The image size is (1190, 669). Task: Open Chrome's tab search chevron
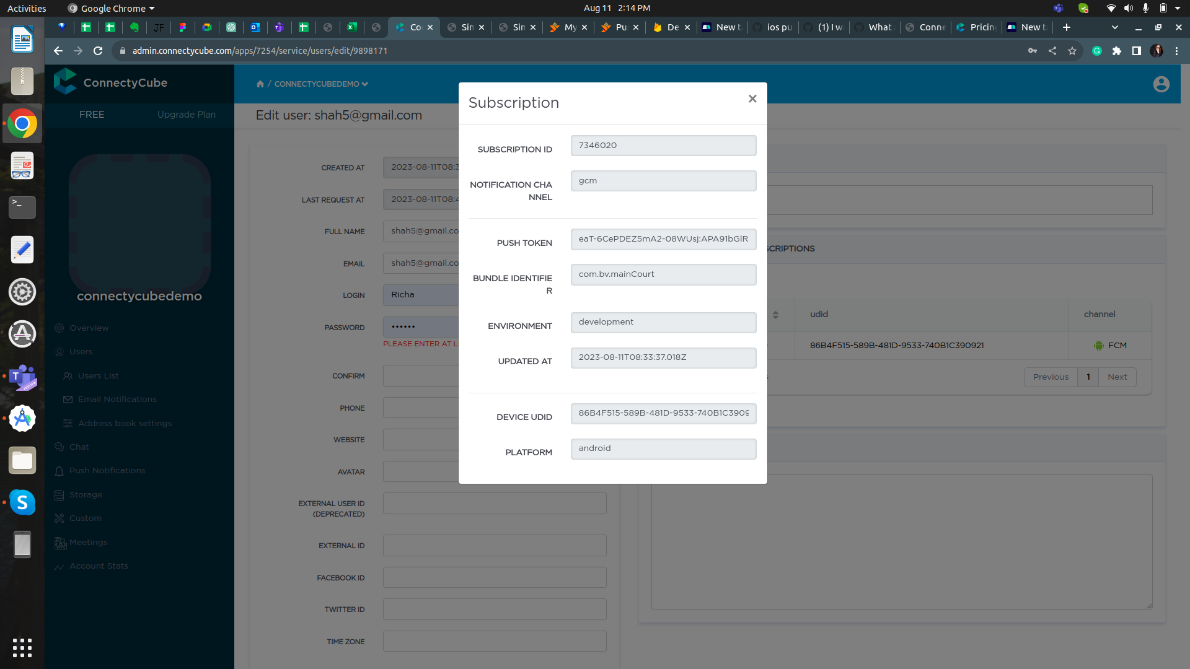1114,27
